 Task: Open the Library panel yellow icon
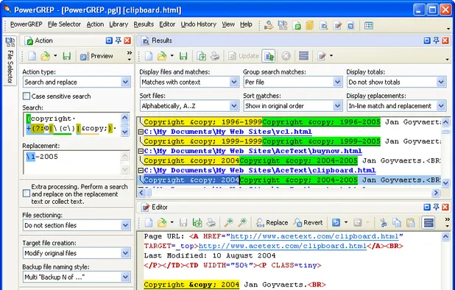pos(310,26)
